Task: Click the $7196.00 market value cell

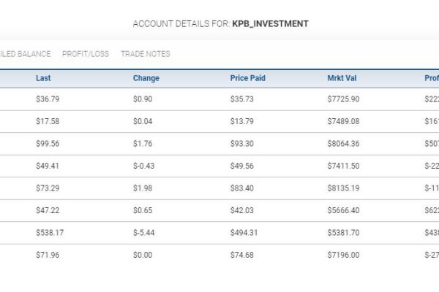Action: coord(344,255)
